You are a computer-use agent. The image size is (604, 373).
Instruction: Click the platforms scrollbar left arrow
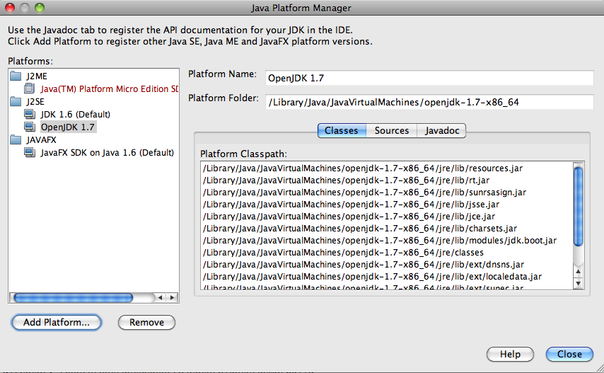click(x=160, y=297)
